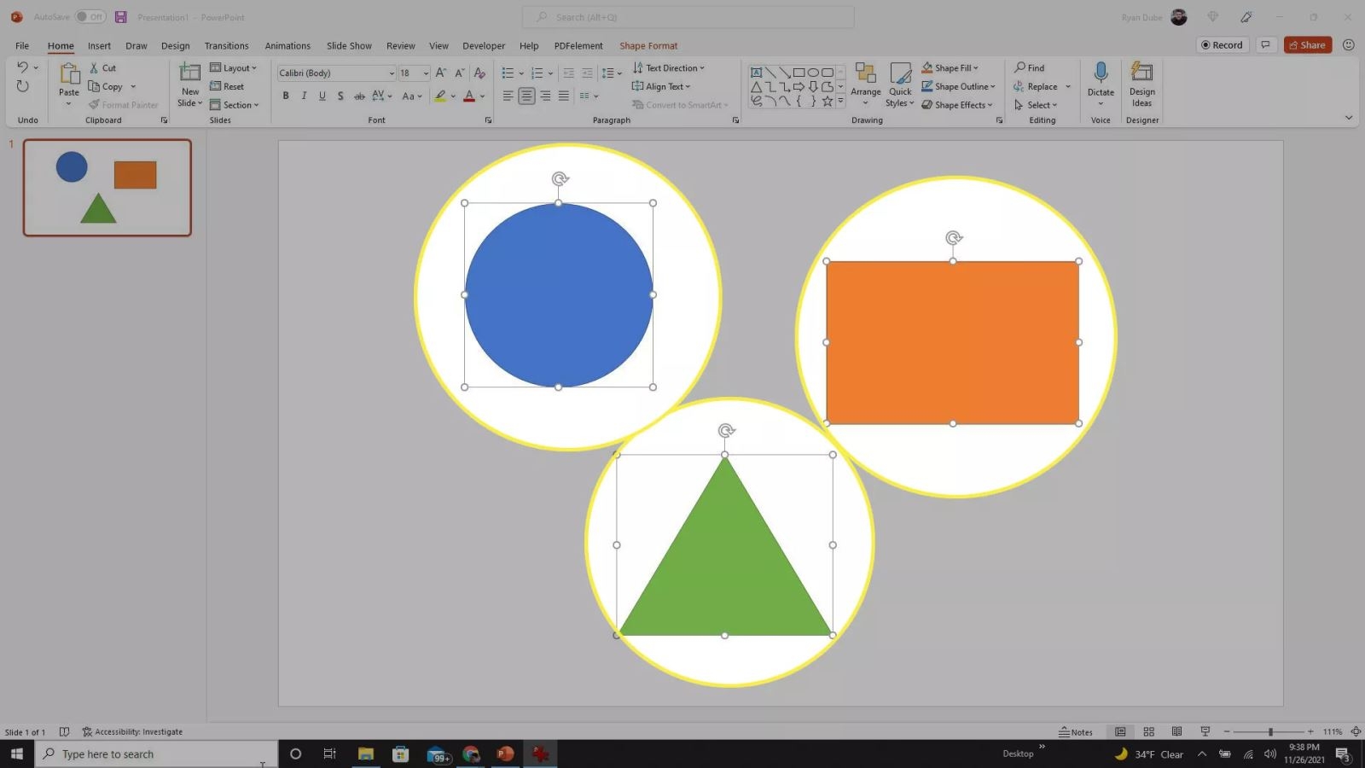Open Quick Styles gallery
Viewport: 1365px width, 768px height.
899,85
